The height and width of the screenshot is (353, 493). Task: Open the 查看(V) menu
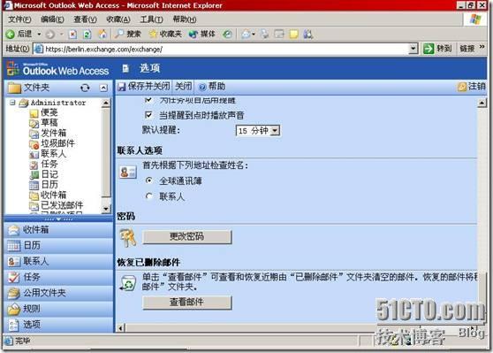(x=85, y=19)
